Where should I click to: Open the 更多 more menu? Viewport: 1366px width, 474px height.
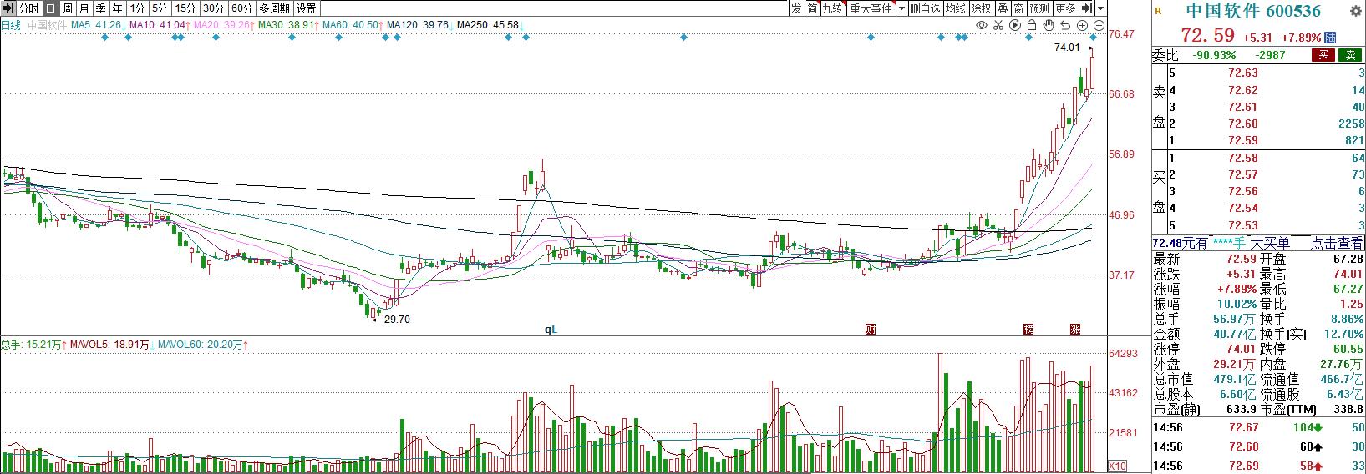[x=1065, y=8]
